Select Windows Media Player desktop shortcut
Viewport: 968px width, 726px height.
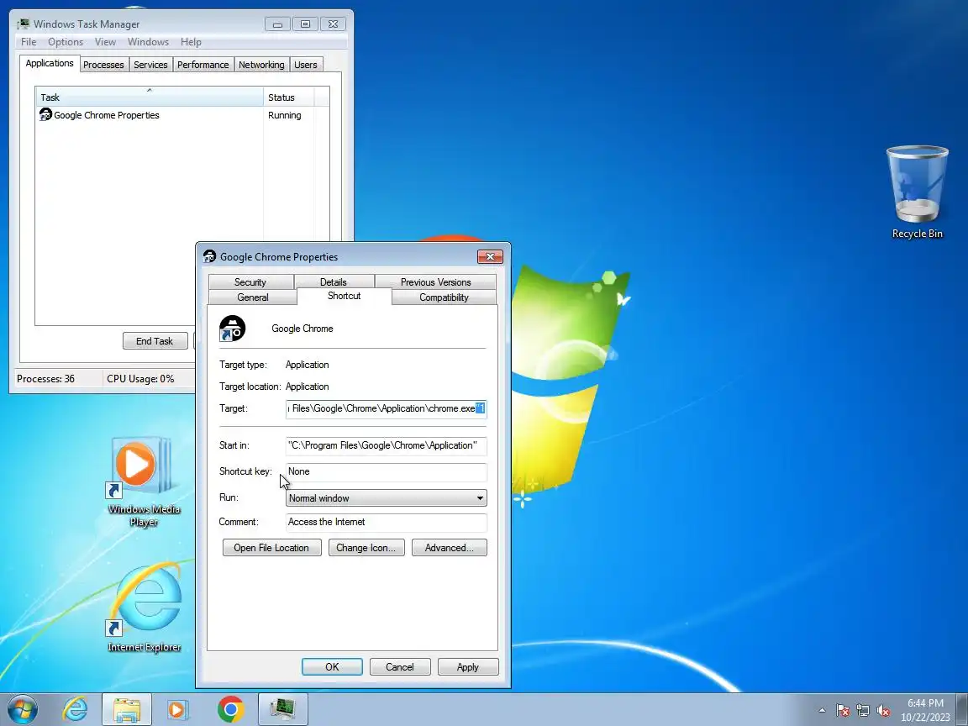[143, 482]
